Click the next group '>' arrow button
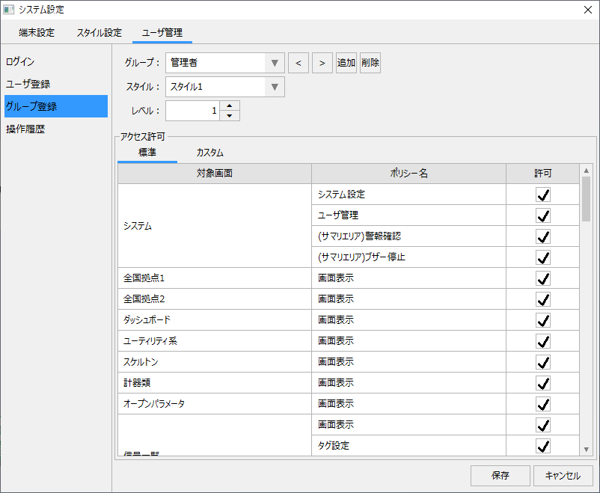The height and width of the screenshot is (493, 600). point(322,63)
